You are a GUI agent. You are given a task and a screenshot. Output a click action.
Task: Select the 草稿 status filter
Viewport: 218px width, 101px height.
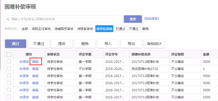pyautogui.click(x=145, y=29)
